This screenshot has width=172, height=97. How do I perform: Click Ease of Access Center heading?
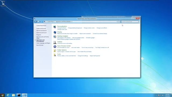(64, 46)
